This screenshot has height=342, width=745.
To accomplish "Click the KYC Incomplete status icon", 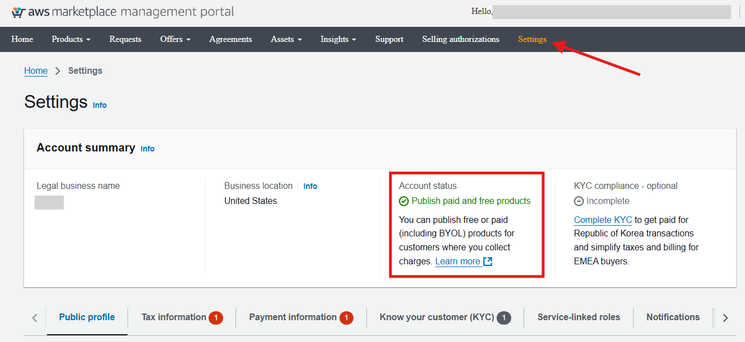I will point(579,201).
